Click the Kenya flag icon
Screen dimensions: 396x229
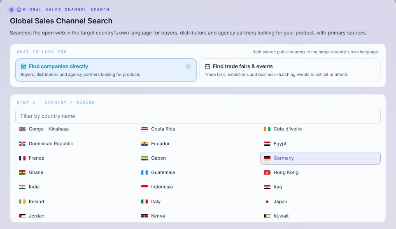point(144,216)
